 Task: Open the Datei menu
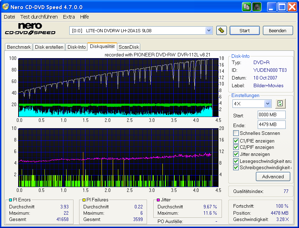[x=9, y=16]
